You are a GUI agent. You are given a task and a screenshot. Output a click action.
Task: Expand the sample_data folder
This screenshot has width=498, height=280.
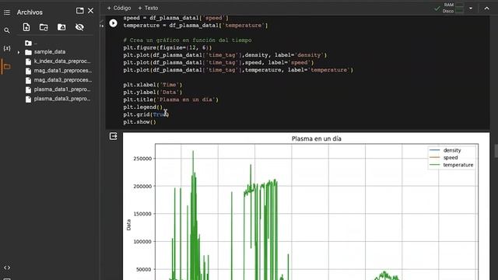pos(19,52)
